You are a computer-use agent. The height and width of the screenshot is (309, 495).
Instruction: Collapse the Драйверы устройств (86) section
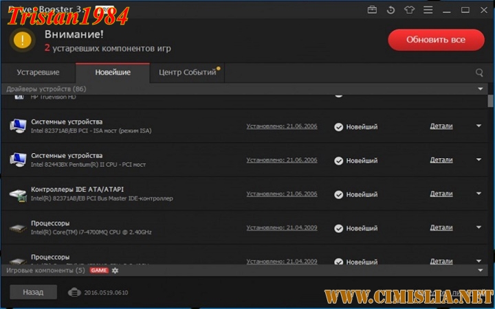(480, 89)
